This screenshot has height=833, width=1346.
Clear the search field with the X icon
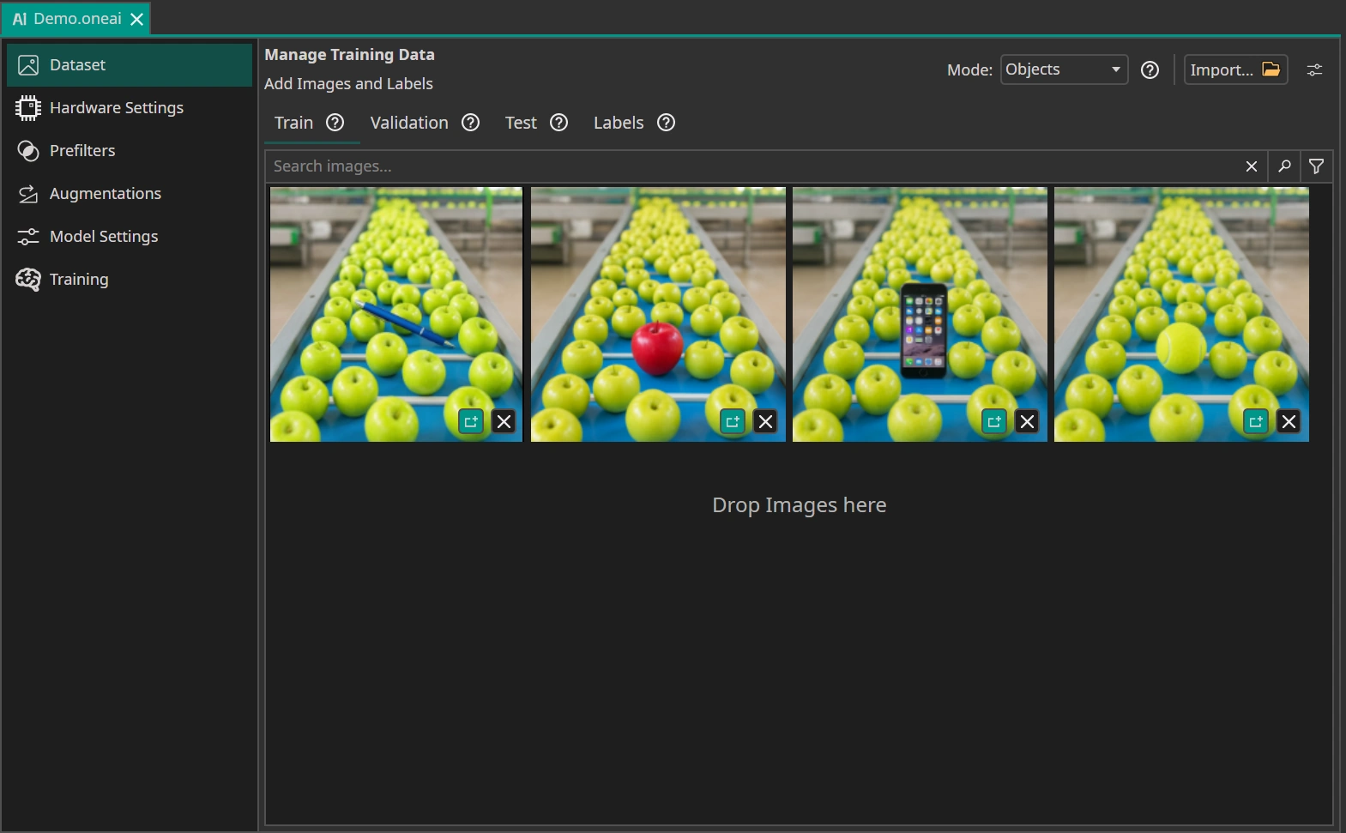1252,166
